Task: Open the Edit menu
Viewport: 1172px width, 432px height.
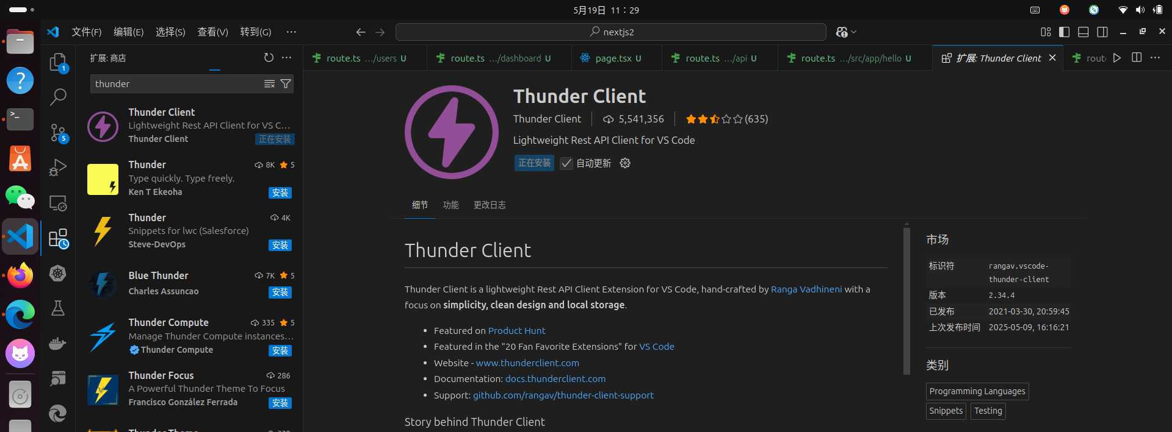Action: click(x=129, y=32)
